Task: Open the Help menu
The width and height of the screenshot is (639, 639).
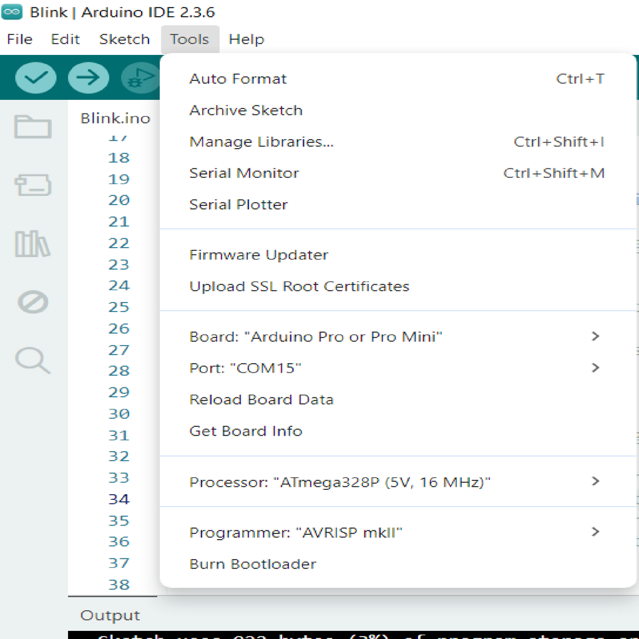Action: click(x=246, y=39)
